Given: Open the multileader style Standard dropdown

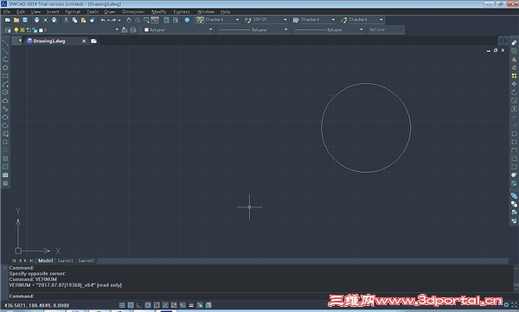Looking at the screenshot, I should pos(381,20).
